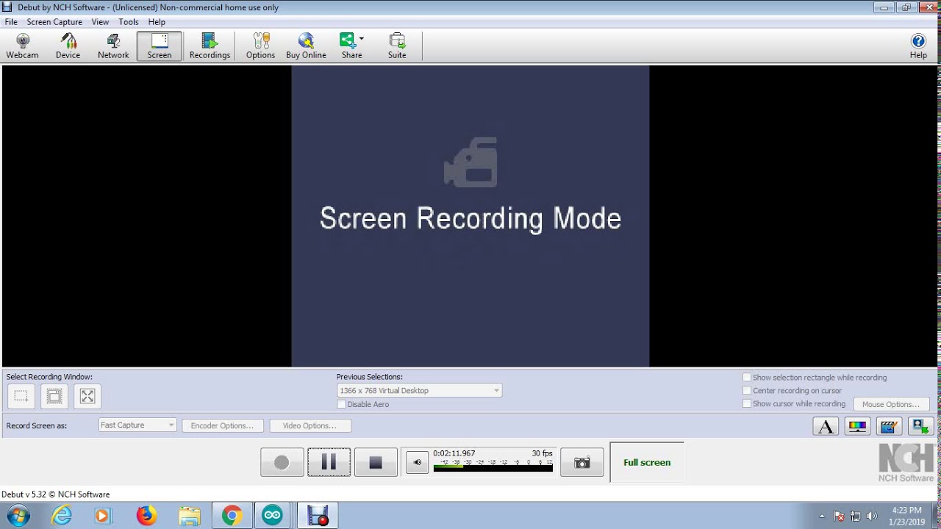Open the color adjustments tool
The height and width of the screenshot is (529, 941).
point(857,426)
